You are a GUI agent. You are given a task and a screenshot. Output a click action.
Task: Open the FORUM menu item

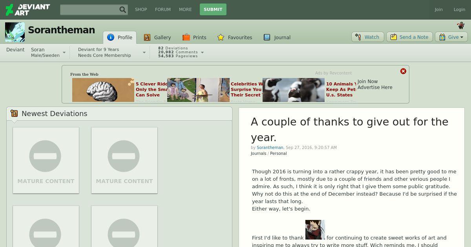click(x=163, y=9)
